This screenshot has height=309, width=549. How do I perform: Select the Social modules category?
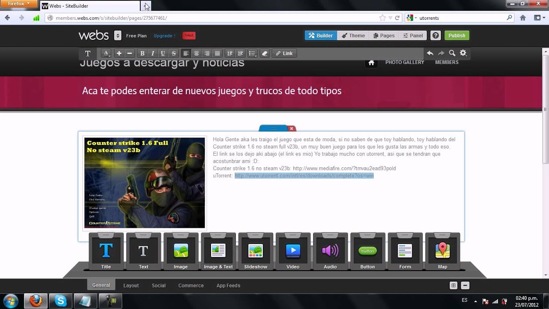[x=158, y=285]
